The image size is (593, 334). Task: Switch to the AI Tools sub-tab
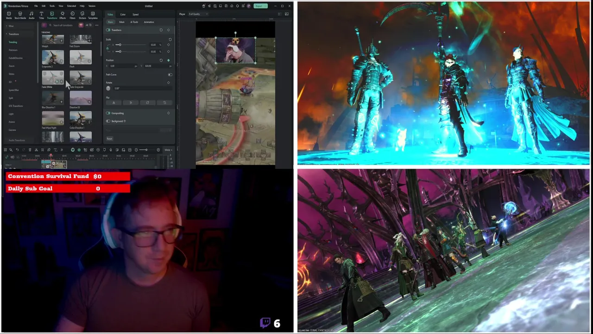134,22
